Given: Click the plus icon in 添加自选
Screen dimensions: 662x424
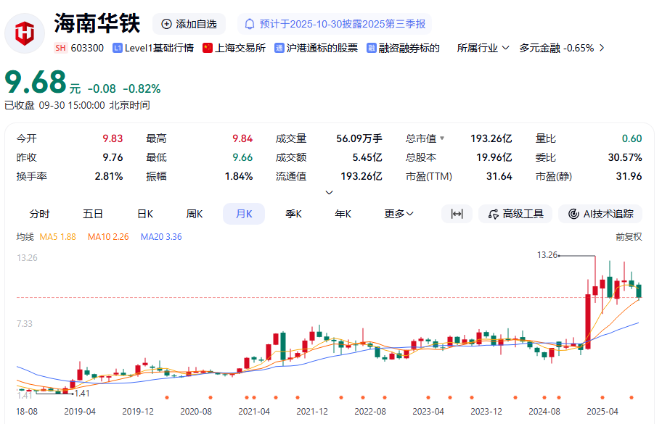Looking at the screenshot, I should (x=167, y=24).
